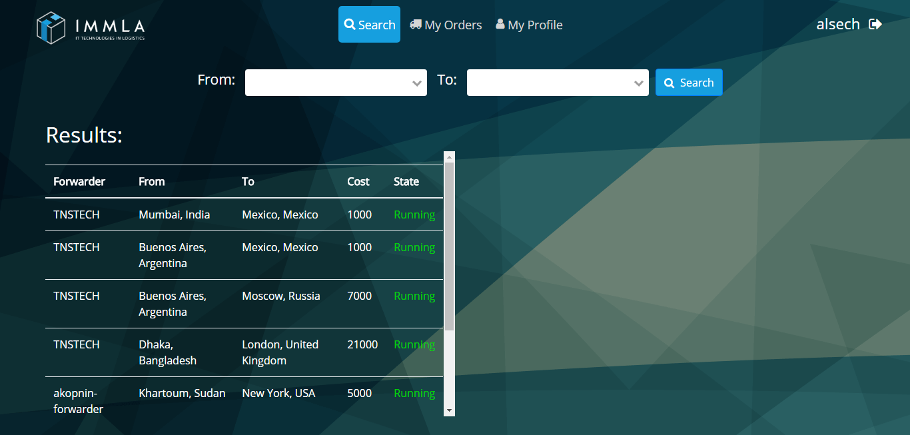Click the akopnin-forwarder result row
The height and width of the screenshot is (435, 910).
coord(244,400)
